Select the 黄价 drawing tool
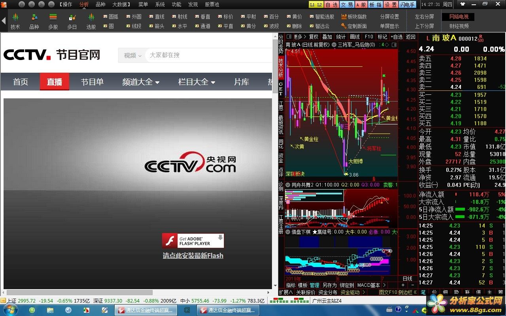Image resolution: width=506 pixels, height=316 pixels. (x=294, y=17)
